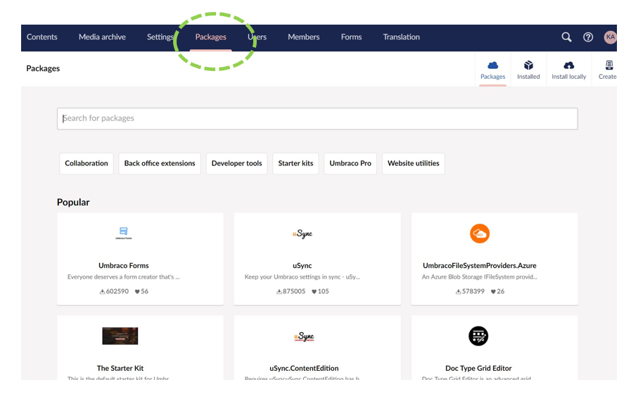Switch to the Installed packages tab
This screenshot has height=401, width=631.
[528, 70]
